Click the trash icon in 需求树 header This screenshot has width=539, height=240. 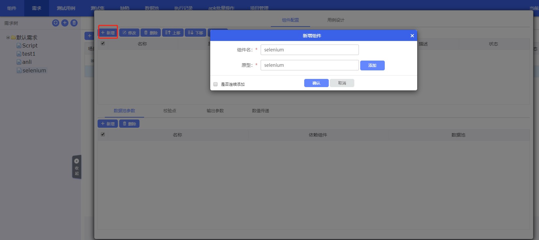[x=74, y=23]
